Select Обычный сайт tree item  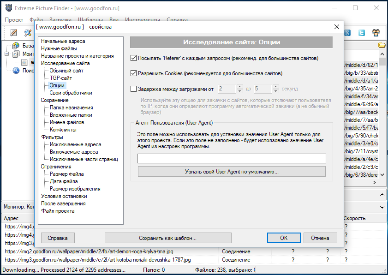[x=66, y=71]
